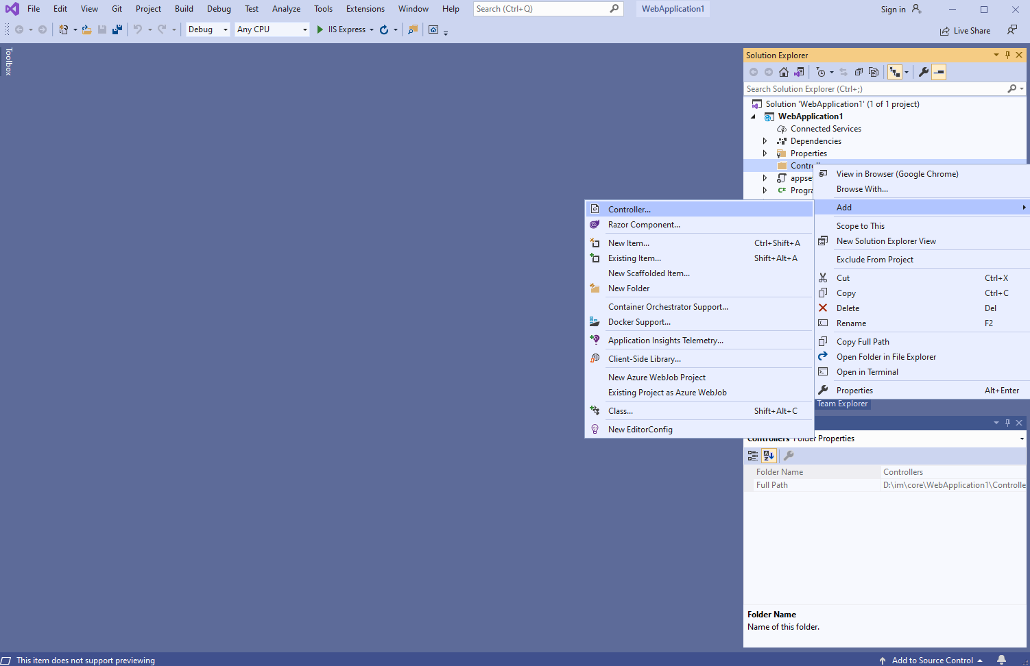Viewport: 1030px width, 666px height.
Task: Click the Show All Files icon
Action: (874, 72)
